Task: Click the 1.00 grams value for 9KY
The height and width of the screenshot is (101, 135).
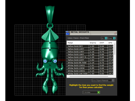Action: click(92, 46)
